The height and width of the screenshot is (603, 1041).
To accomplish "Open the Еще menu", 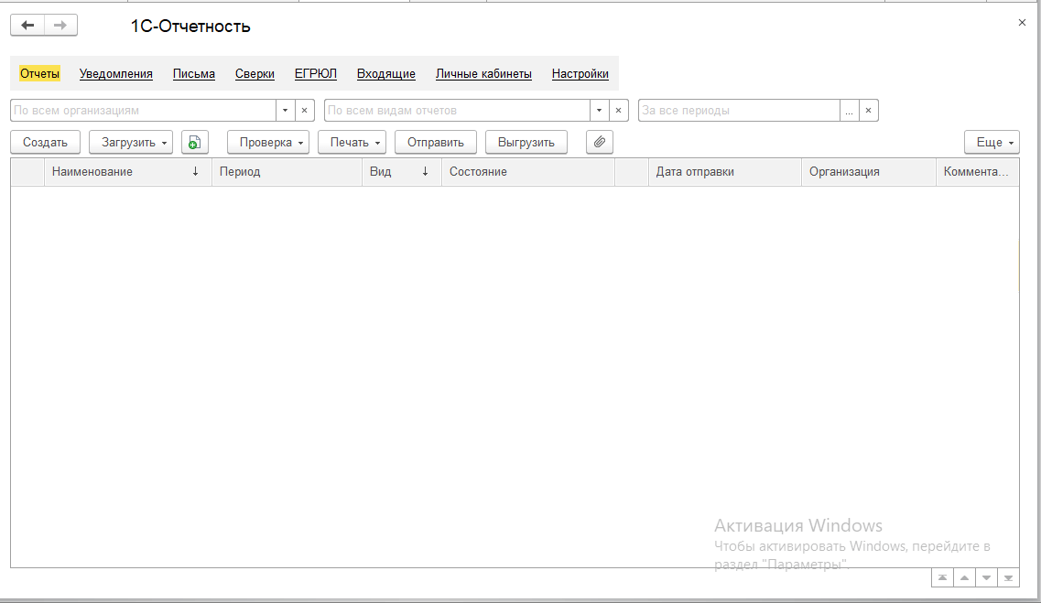I will pyautogui.click(x=992, y=143).
